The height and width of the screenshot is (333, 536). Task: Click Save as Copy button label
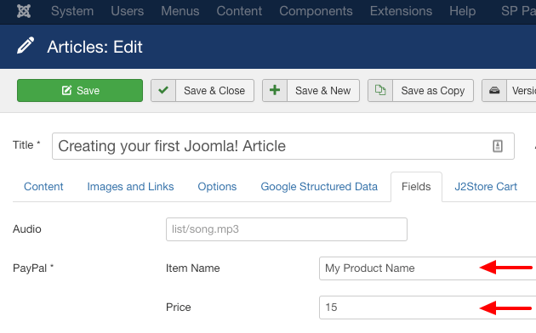(433, 91)
